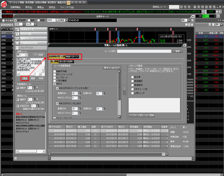This screenshot has width=224, height=176.
Task: Toggle 利益確定ルール 価格が checkbox
Action: click(x=18, y=88)
